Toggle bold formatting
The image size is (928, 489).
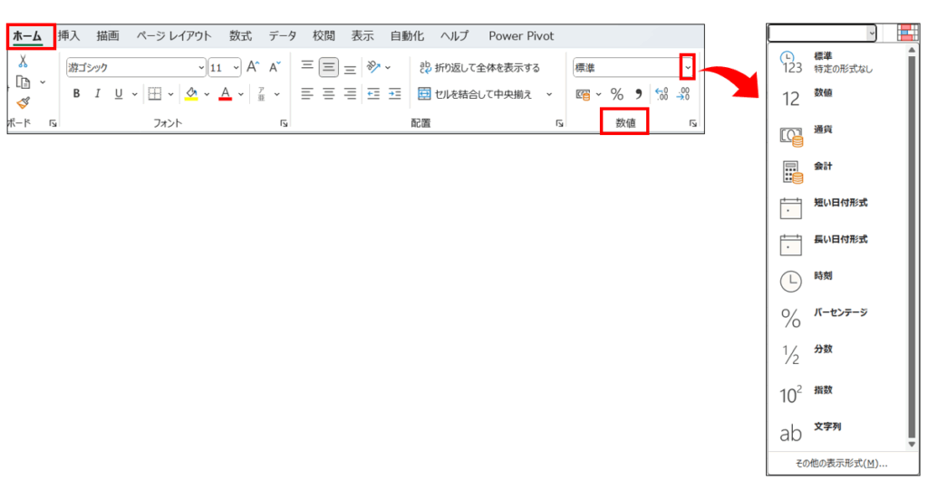click(76, 93)
